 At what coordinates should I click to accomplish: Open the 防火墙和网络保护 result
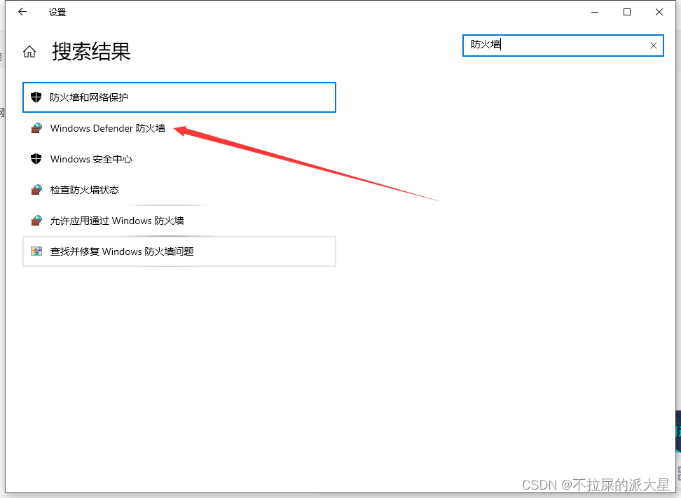(179, 97)
